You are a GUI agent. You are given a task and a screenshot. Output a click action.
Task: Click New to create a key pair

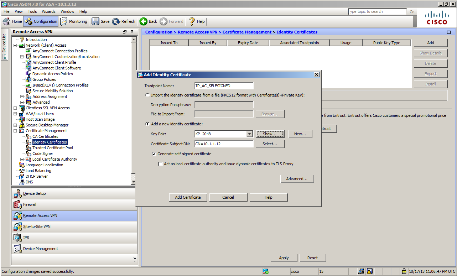pyautogui.click(x=300, y=134)
